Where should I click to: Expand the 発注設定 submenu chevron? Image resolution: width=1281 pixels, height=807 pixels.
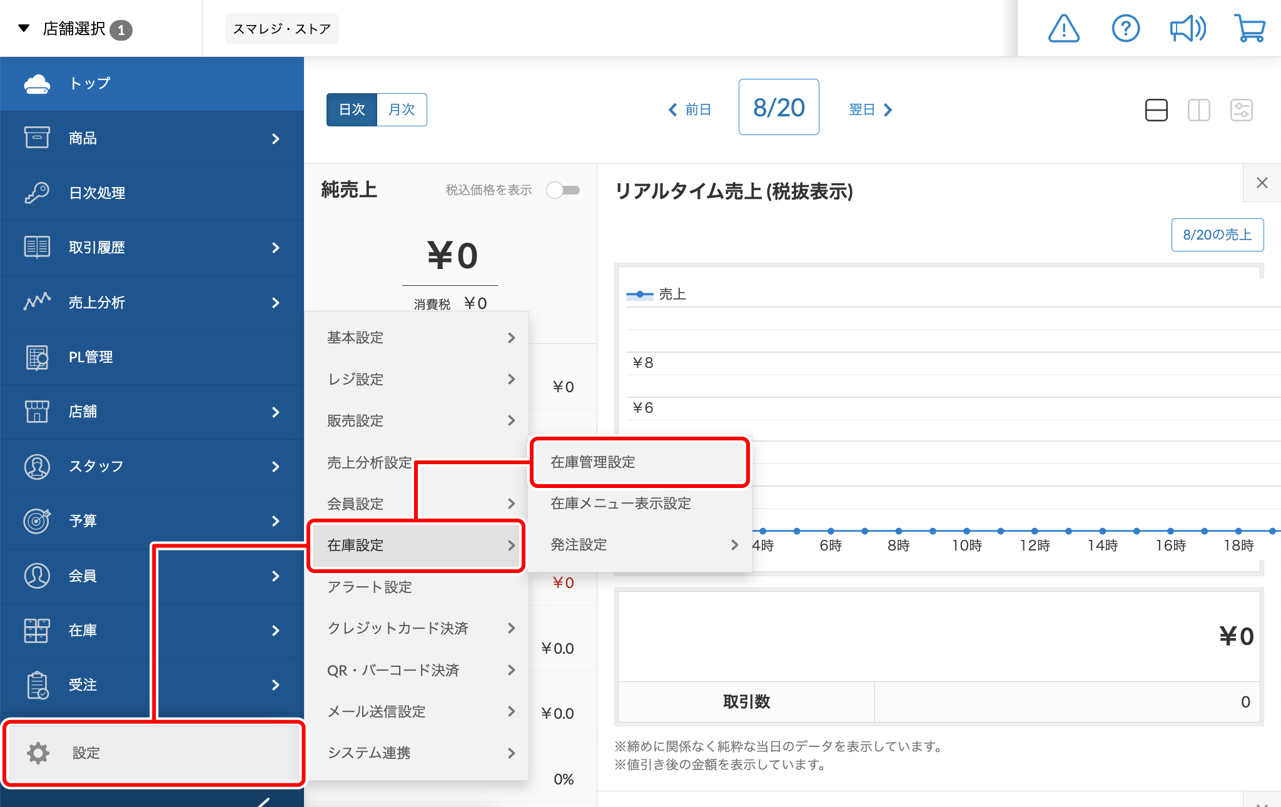point(734,545)
